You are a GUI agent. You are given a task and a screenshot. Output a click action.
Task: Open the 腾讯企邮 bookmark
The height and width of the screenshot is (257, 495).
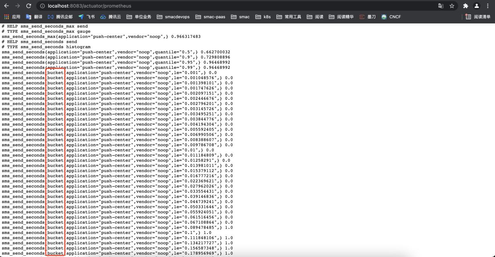tap(60, 17)
